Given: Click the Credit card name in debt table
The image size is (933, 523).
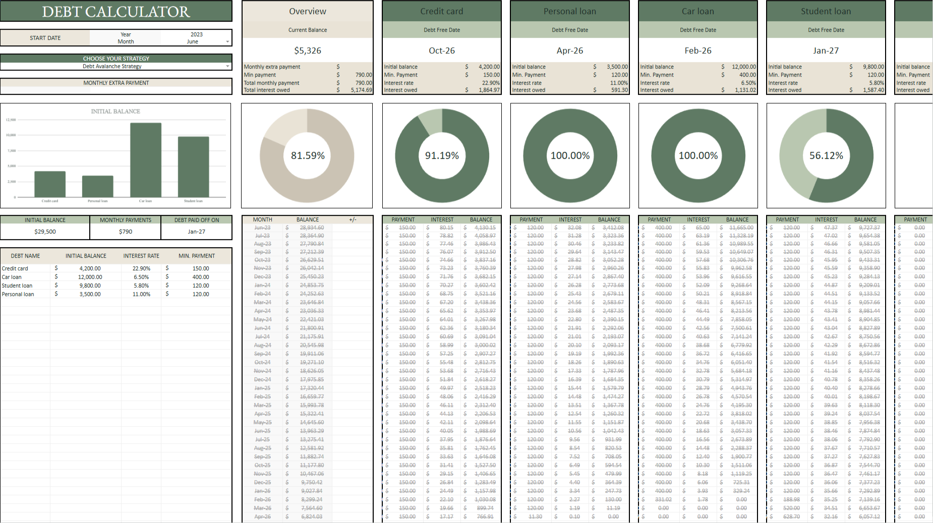Looking at the screenshot, I should 15,268.
